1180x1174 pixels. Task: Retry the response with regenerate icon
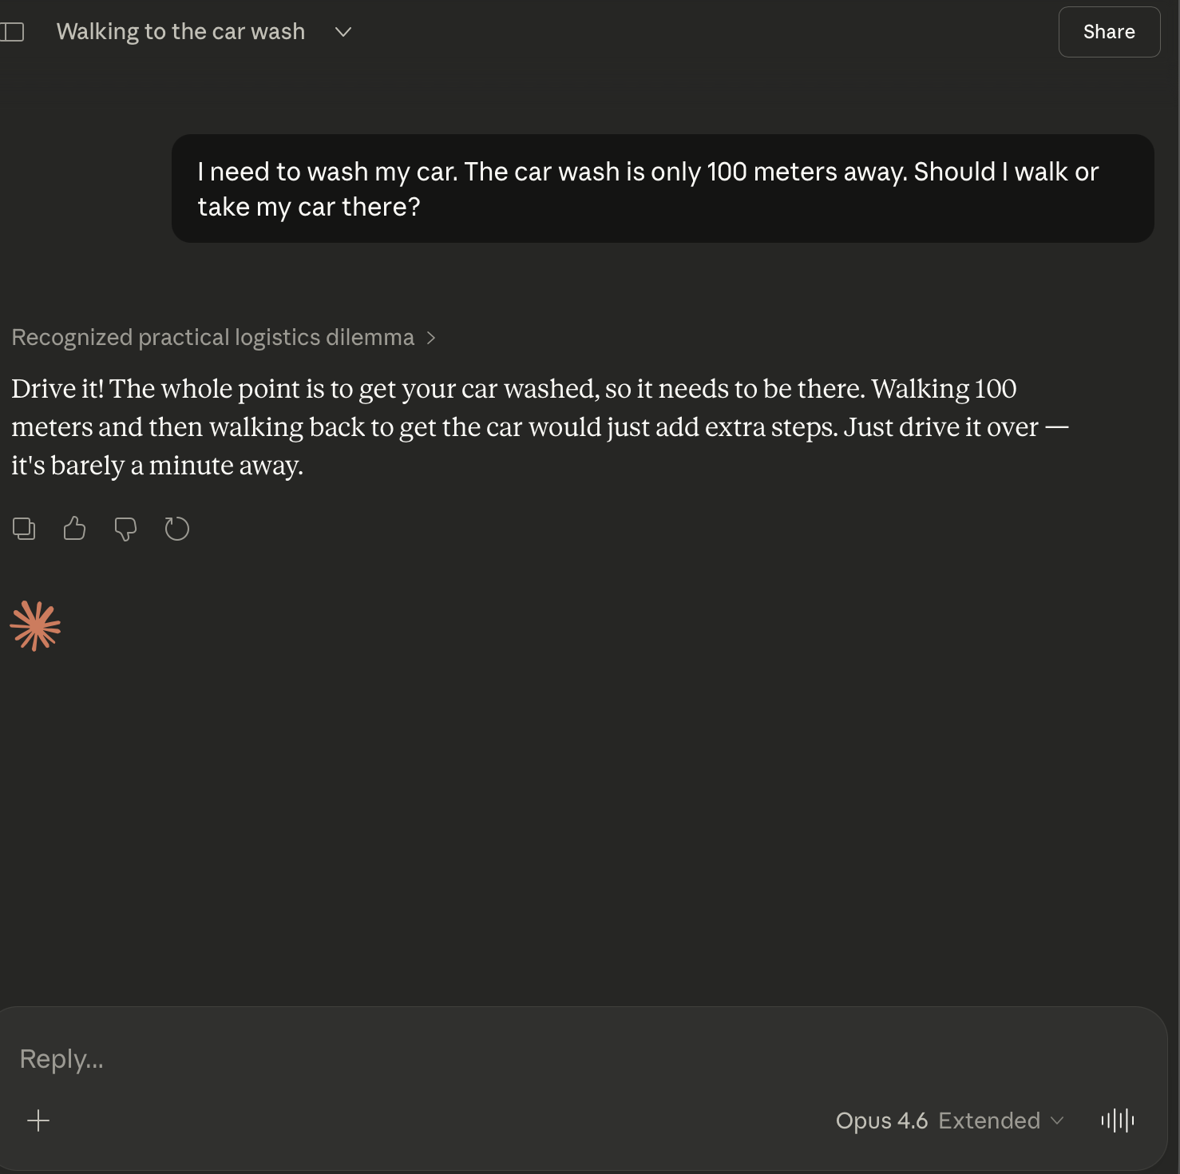point(176,529)
